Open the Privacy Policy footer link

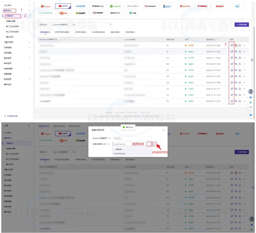(132, 112)
